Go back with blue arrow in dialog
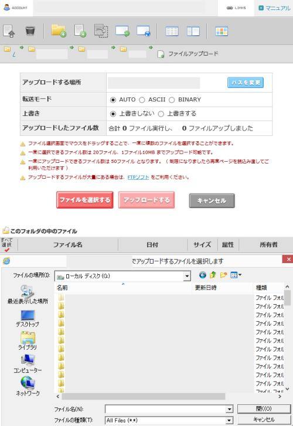Image resolution: width=293 pixels, height=426 pixels. [x=203, y=275]
